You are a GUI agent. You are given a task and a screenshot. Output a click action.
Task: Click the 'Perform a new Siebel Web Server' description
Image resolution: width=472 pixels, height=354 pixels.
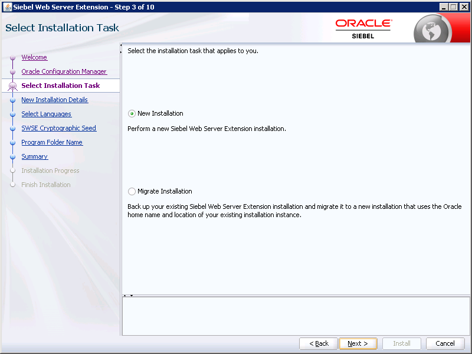pos(207,129)
